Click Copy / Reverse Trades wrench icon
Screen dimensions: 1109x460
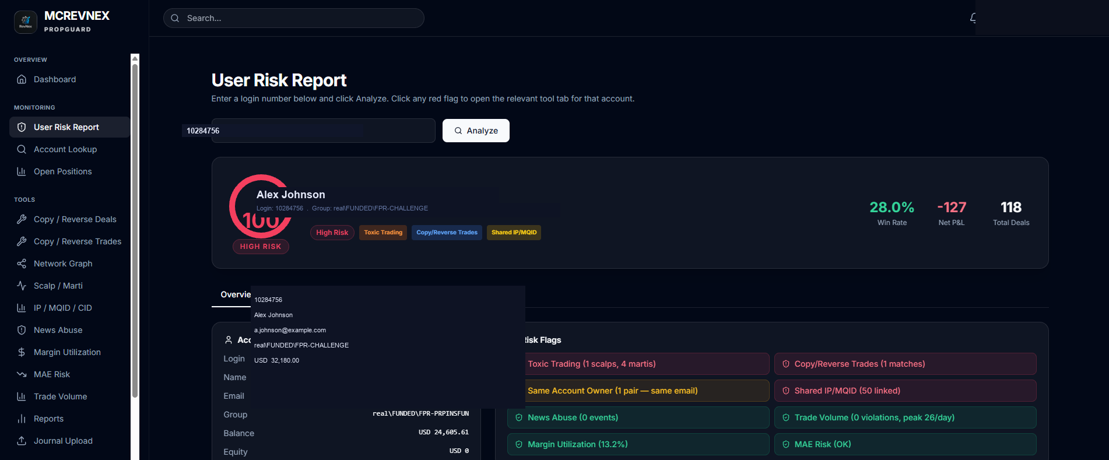pyautogui.click(x=22, y=241)
